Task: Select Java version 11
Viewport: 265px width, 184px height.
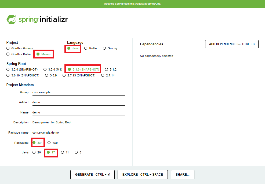Action: click(65, 152)
